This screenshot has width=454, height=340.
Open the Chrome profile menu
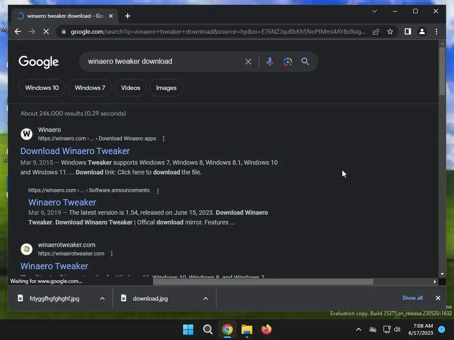pos(422,31)
